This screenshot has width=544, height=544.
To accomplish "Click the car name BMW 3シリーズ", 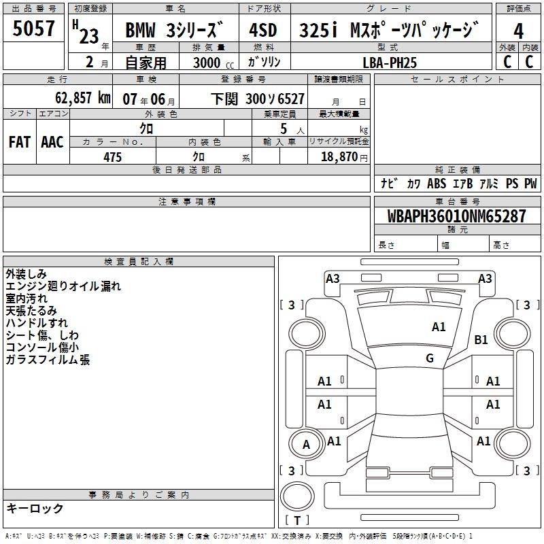I will click(175, 31).
